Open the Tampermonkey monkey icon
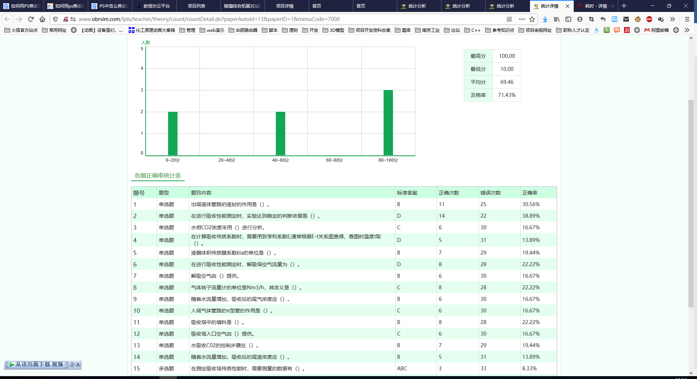This screenshot has width=697, height=379. click(x=638, y=19)
